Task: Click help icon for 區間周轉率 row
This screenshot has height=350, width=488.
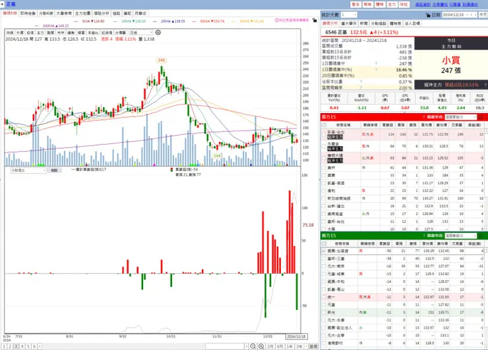Action: pyautogui.click(x=361, y=87)
